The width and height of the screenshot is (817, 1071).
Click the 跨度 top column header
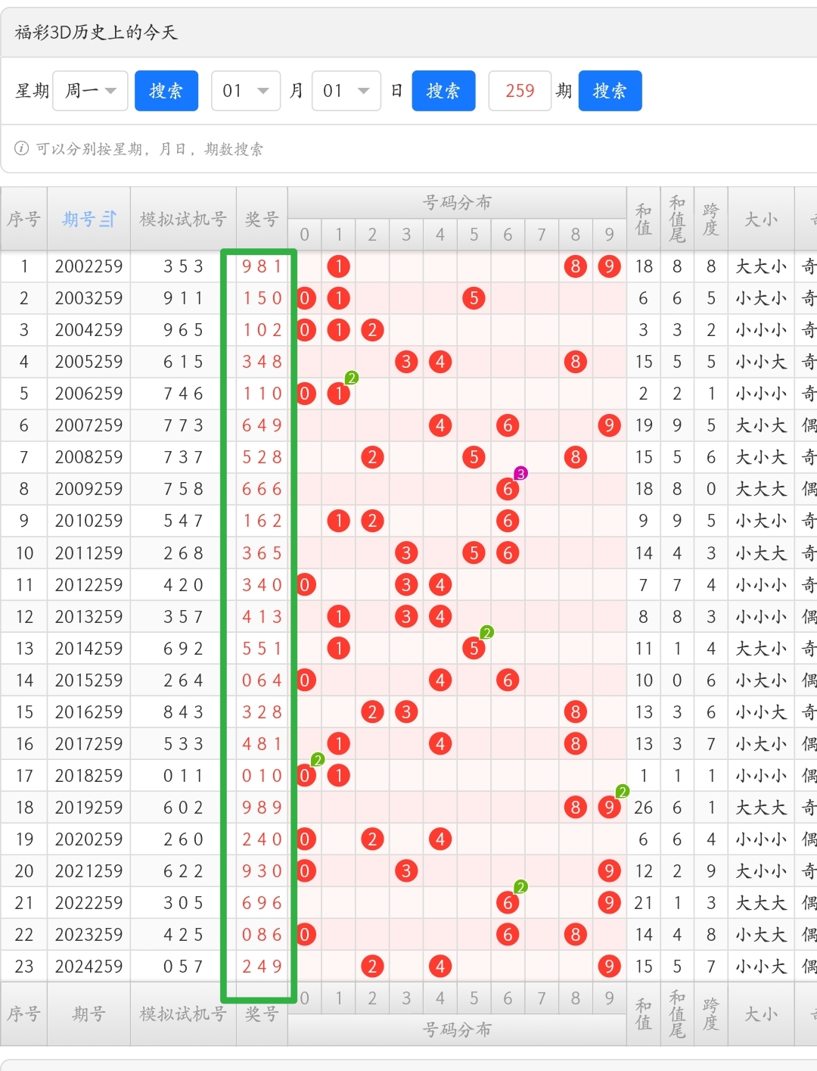click(710, 219)
